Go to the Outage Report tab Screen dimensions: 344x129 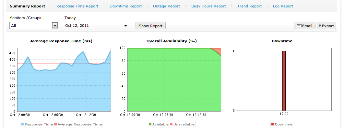(167, 6)
